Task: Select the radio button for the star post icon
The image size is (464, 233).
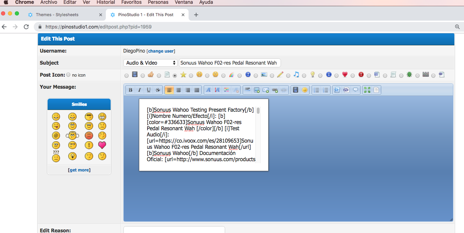Action: click(x=175, y=75)
